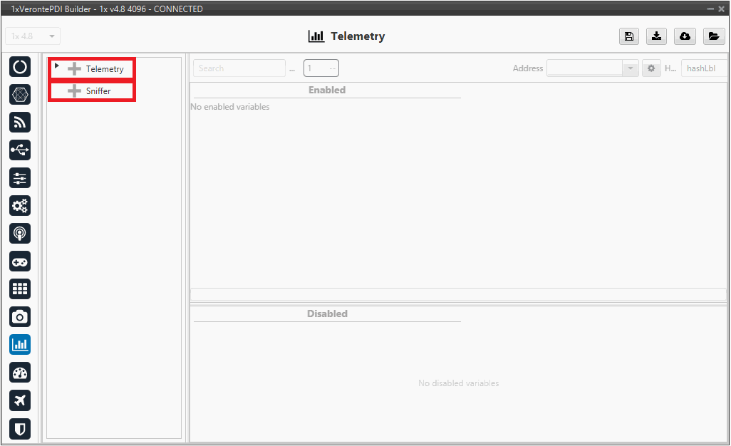Click the RSS-style signal sidebar icon
The height and width of the screenshot is (446, 731).
click(x=20, y=123)
